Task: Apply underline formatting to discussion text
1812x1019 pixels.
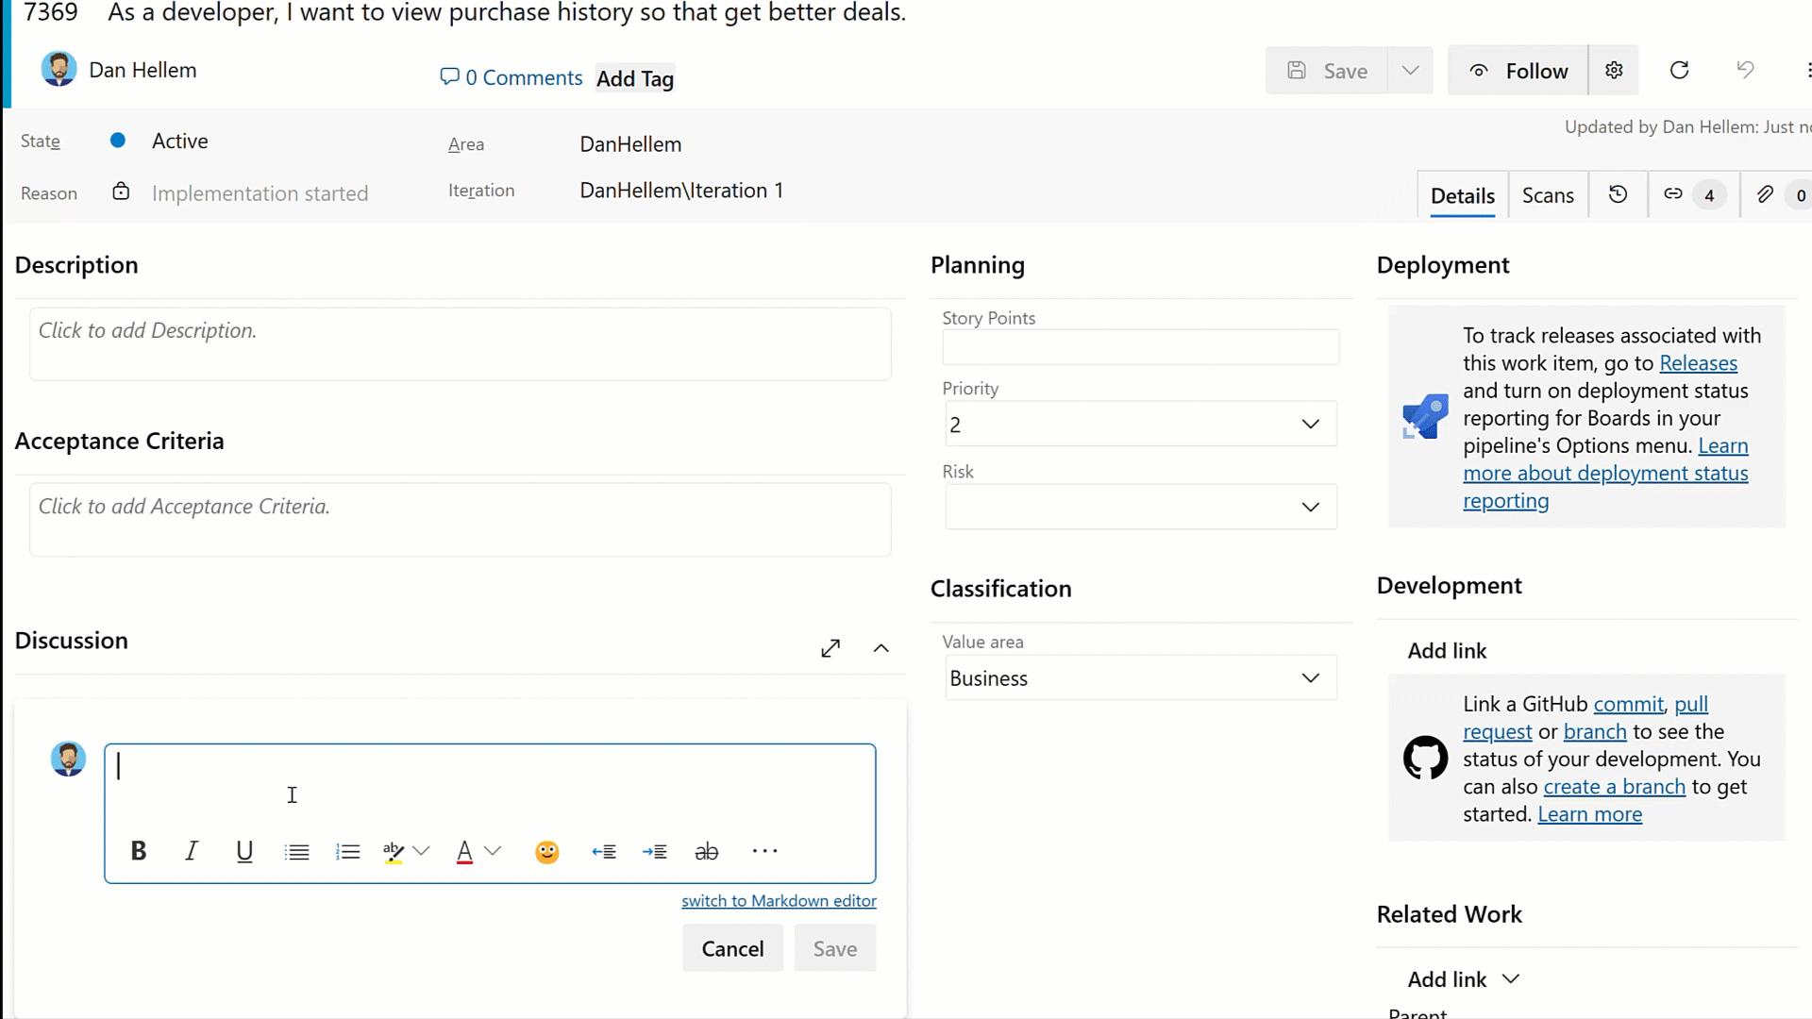Action: (243, 850)
